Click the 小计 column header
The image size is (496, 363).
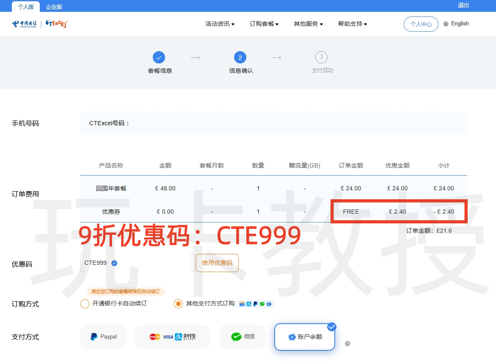444,165
